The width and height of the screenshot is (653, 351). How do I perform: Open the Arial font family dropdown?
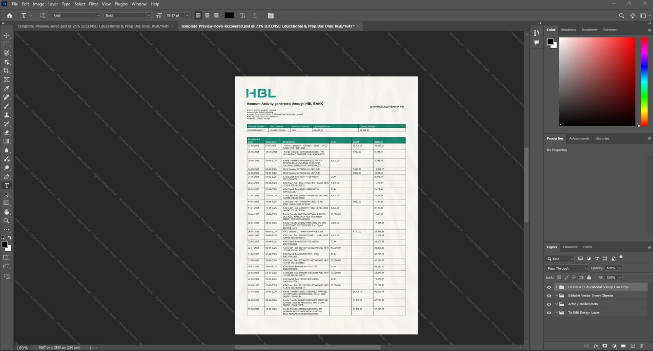pyautogui.click(x=77, y=16)
